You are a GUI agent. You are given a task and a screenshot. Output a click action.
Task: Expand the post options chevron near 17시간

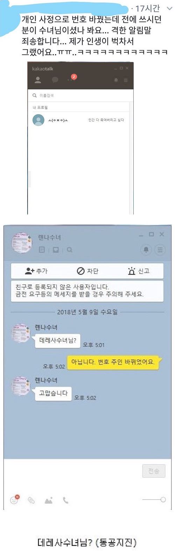[x=170, y=8]
